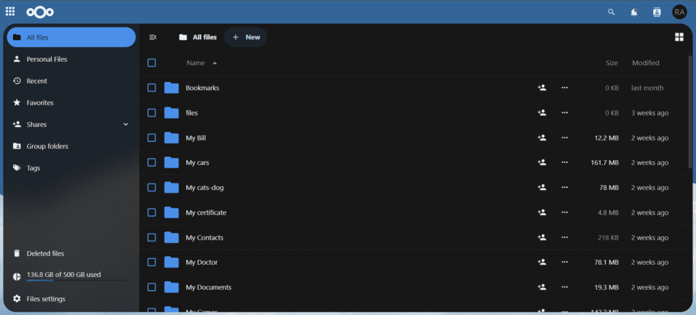Open the app launcher grid menu

point(10,12)
